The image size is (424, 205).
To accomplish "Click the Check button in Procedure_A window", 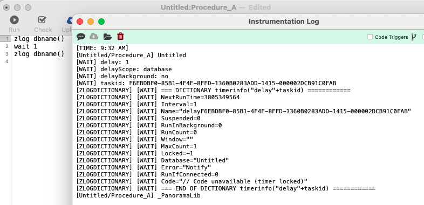I will (x=43, y=24).
